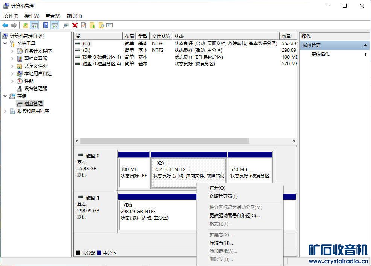Click the properties checkmark page icon

pyautogui.click(x=84, y=25)
